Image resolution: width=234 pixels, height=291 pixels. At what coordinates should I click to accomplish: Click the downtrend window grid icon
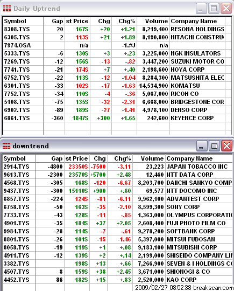tap(6, 146)
